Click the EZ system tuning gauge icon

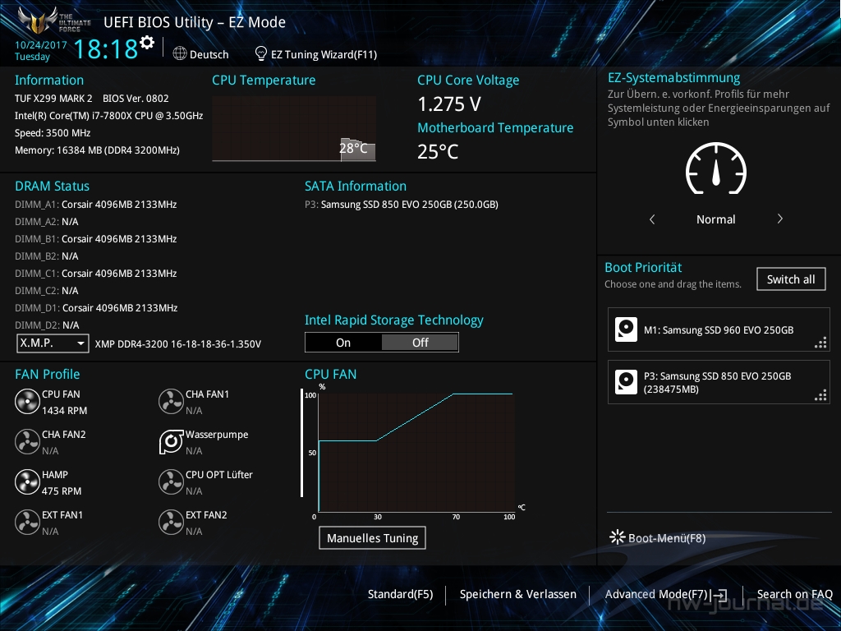click(x=716, y=168)
